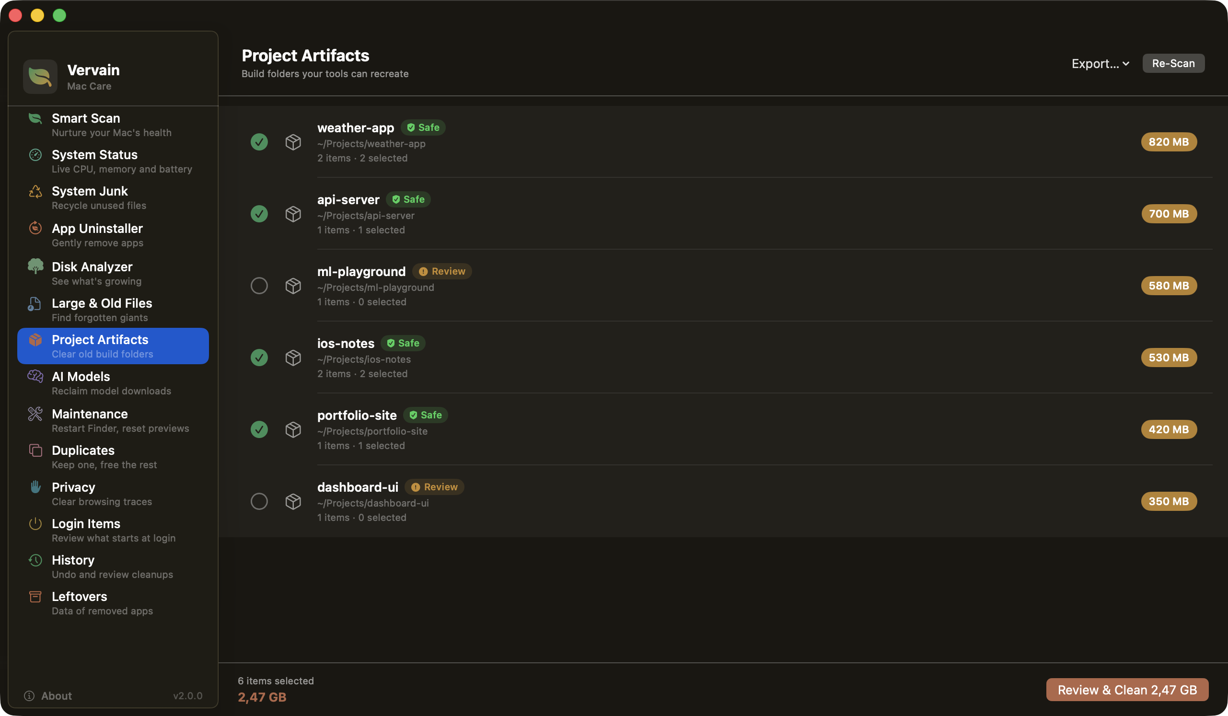Open Leftovers section label
The width and height of the screenshot is (1228, 716).
(80, 597)
